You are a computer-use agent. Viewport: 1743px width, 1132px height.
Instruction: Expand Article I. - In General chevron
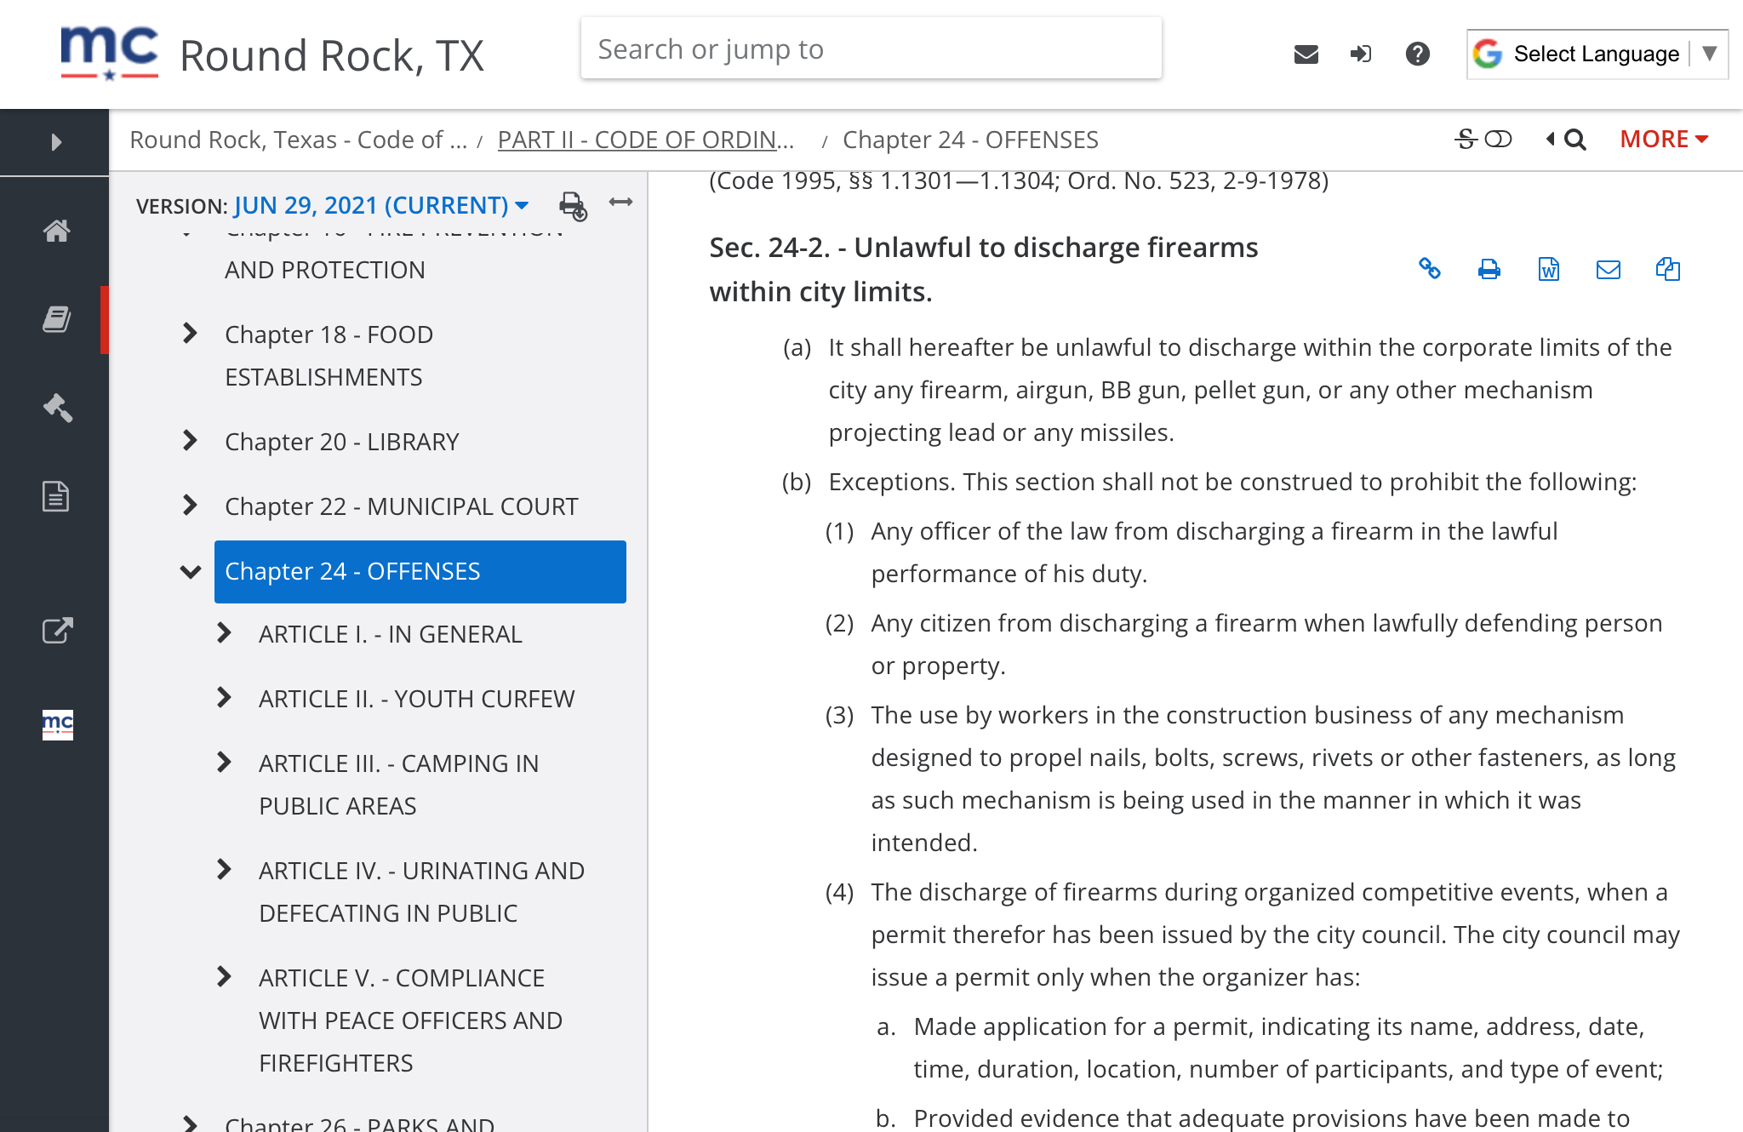pyautogui.click(x=224, y=633)
